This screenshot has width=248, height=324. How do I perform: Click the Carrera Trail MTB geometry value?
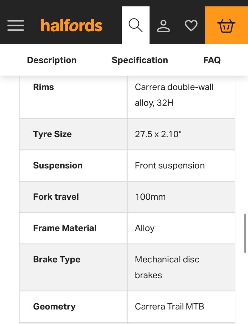coord(169,307)
